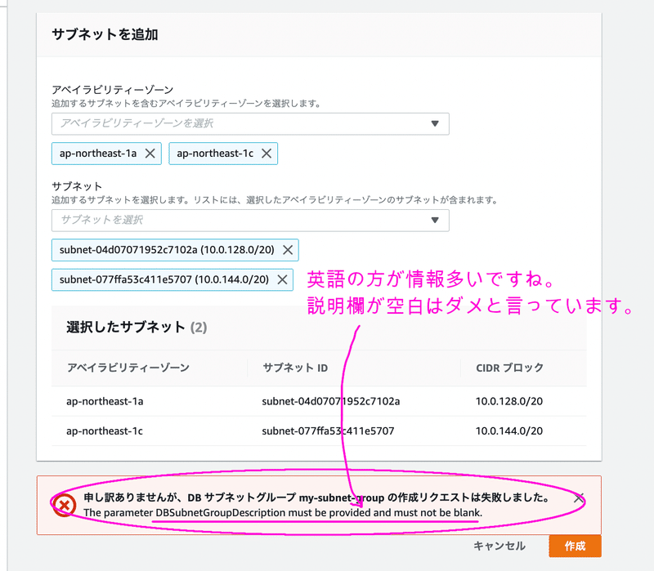The height and width of the screenshot is (571, 654).
Task: Click the ap-northeast-1c tag label
Action: (x=215, y=154)
